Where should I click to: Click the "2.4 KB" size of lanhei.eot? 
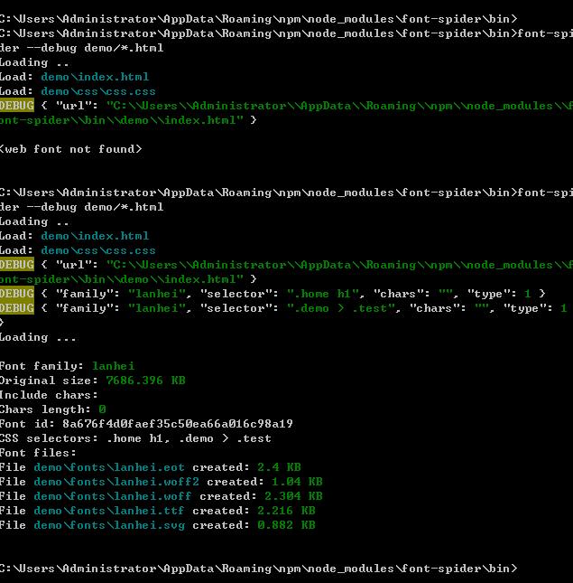pyautogui.click(x=279, y=467)
